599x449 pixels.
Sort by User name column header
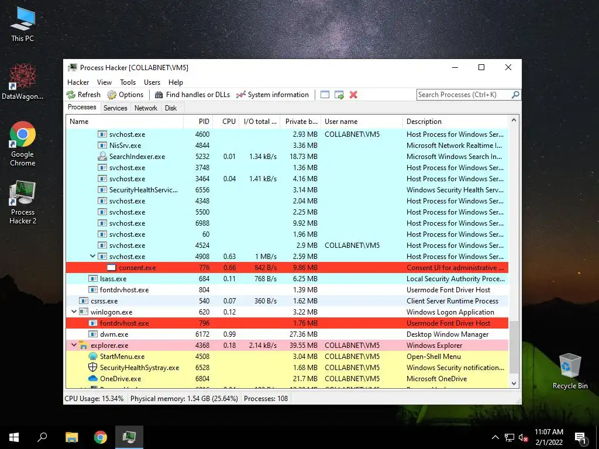(362, 122)
